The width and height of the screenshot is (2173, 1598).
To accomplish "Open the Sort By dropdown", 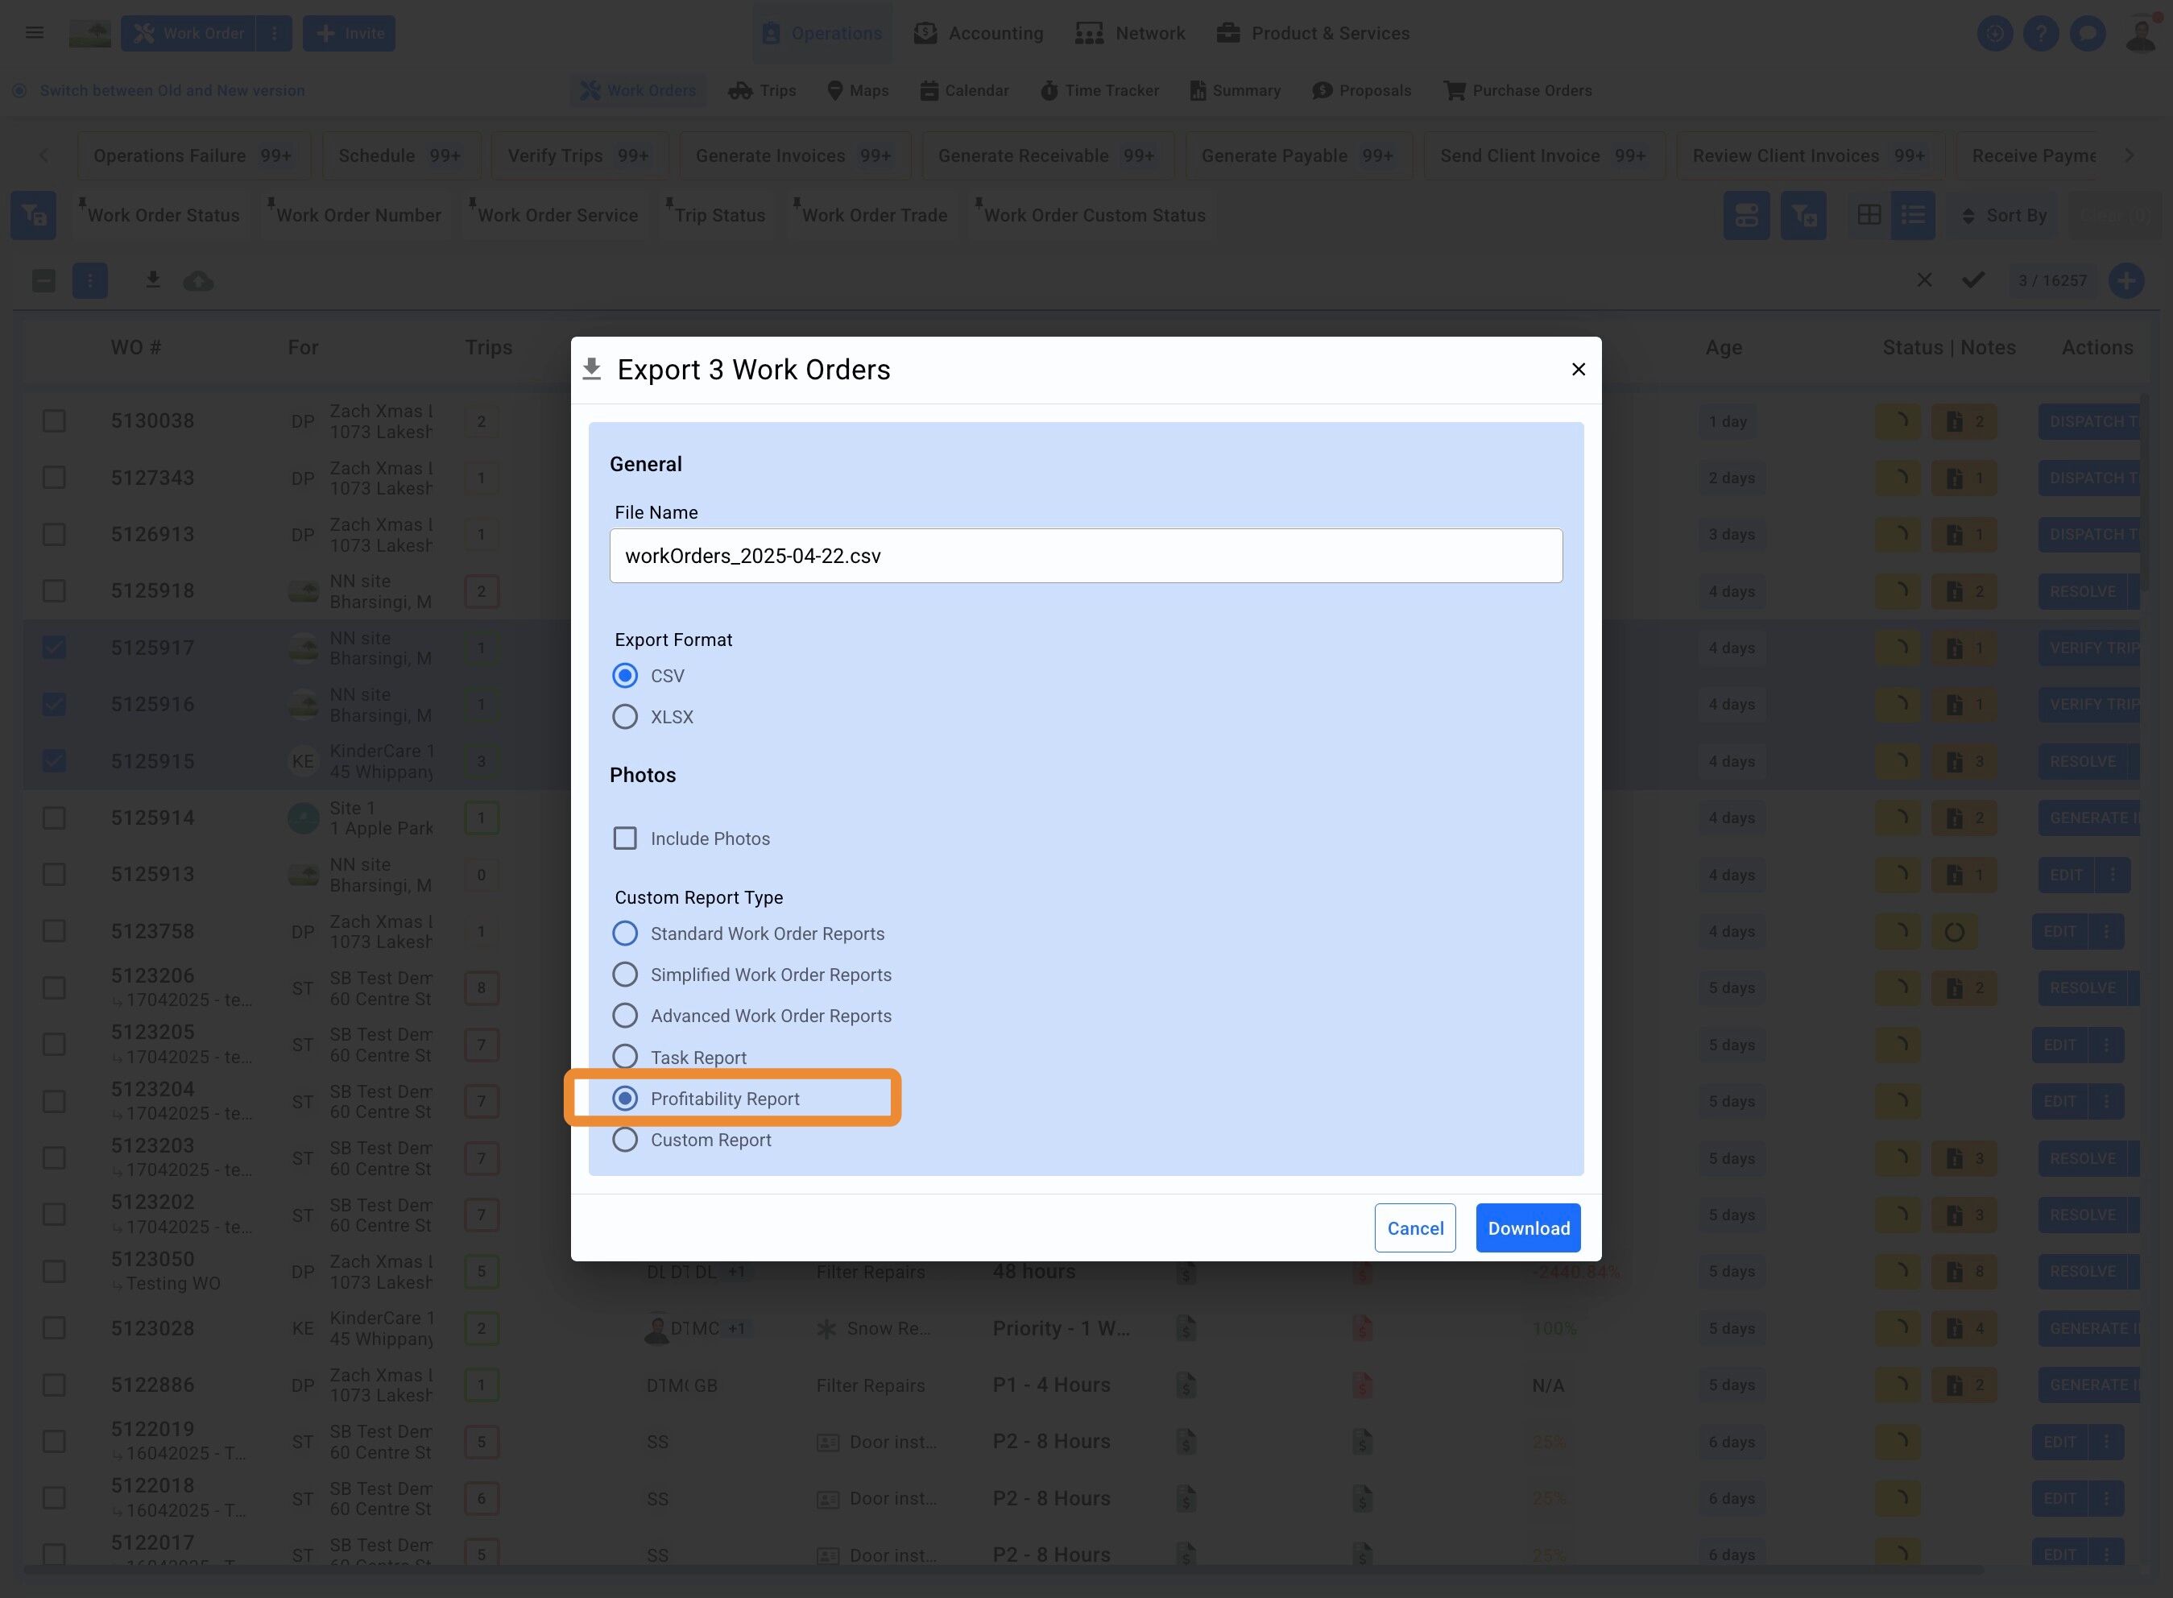I will [x=2005, y=215].
